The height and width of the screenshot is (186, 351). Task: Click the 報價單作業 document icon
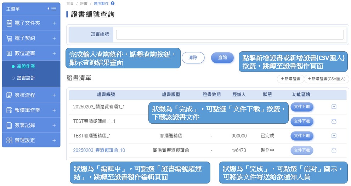[x=9, y=110]
